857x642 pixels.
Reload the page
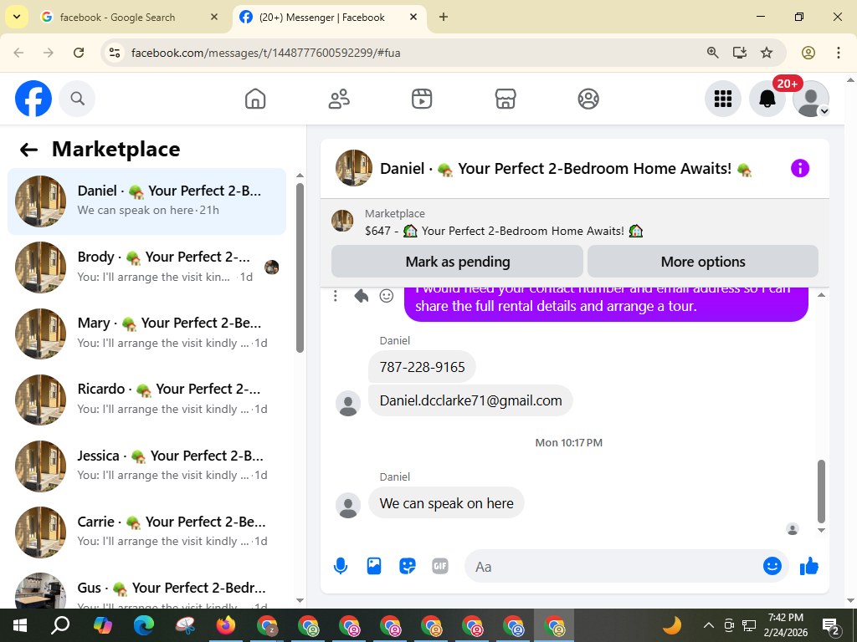[79, 53]
